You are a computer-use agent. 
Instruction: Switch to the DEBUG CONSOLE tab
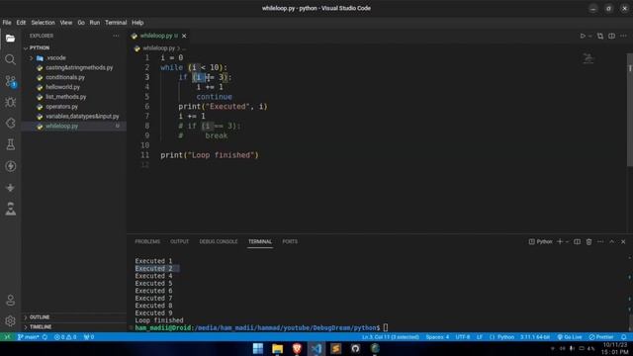click(x=219, y=241)
